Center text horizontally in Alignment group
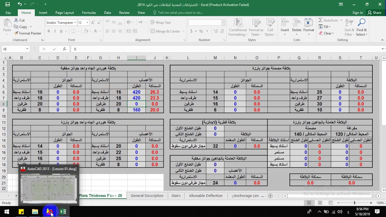The width and height of the screenshot is (386, 217). click(x=114, y=31)
